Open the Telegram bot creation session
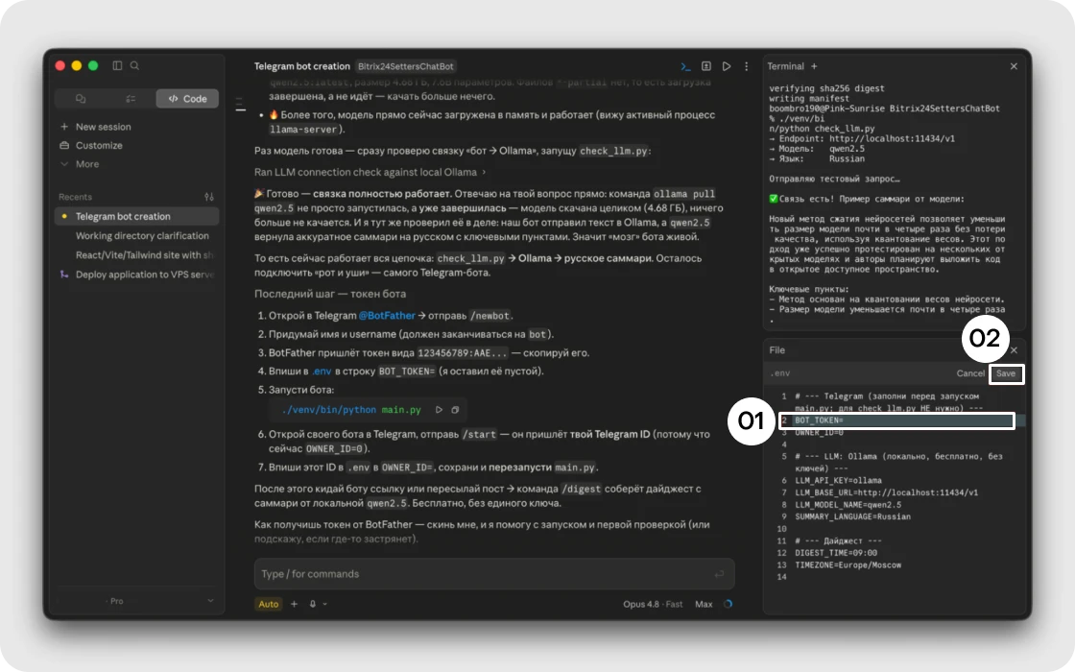 click(x=136, y=216)
